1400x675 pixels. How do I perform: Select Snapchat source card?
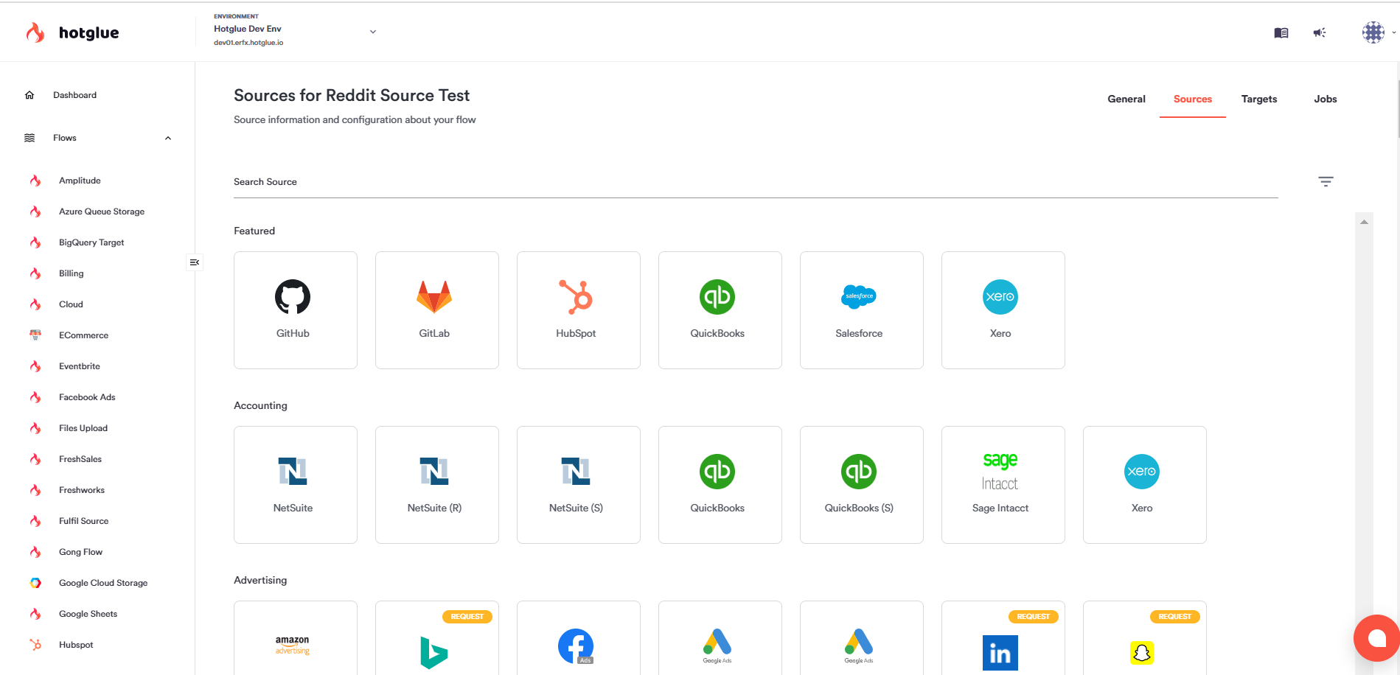(1145, 638)
